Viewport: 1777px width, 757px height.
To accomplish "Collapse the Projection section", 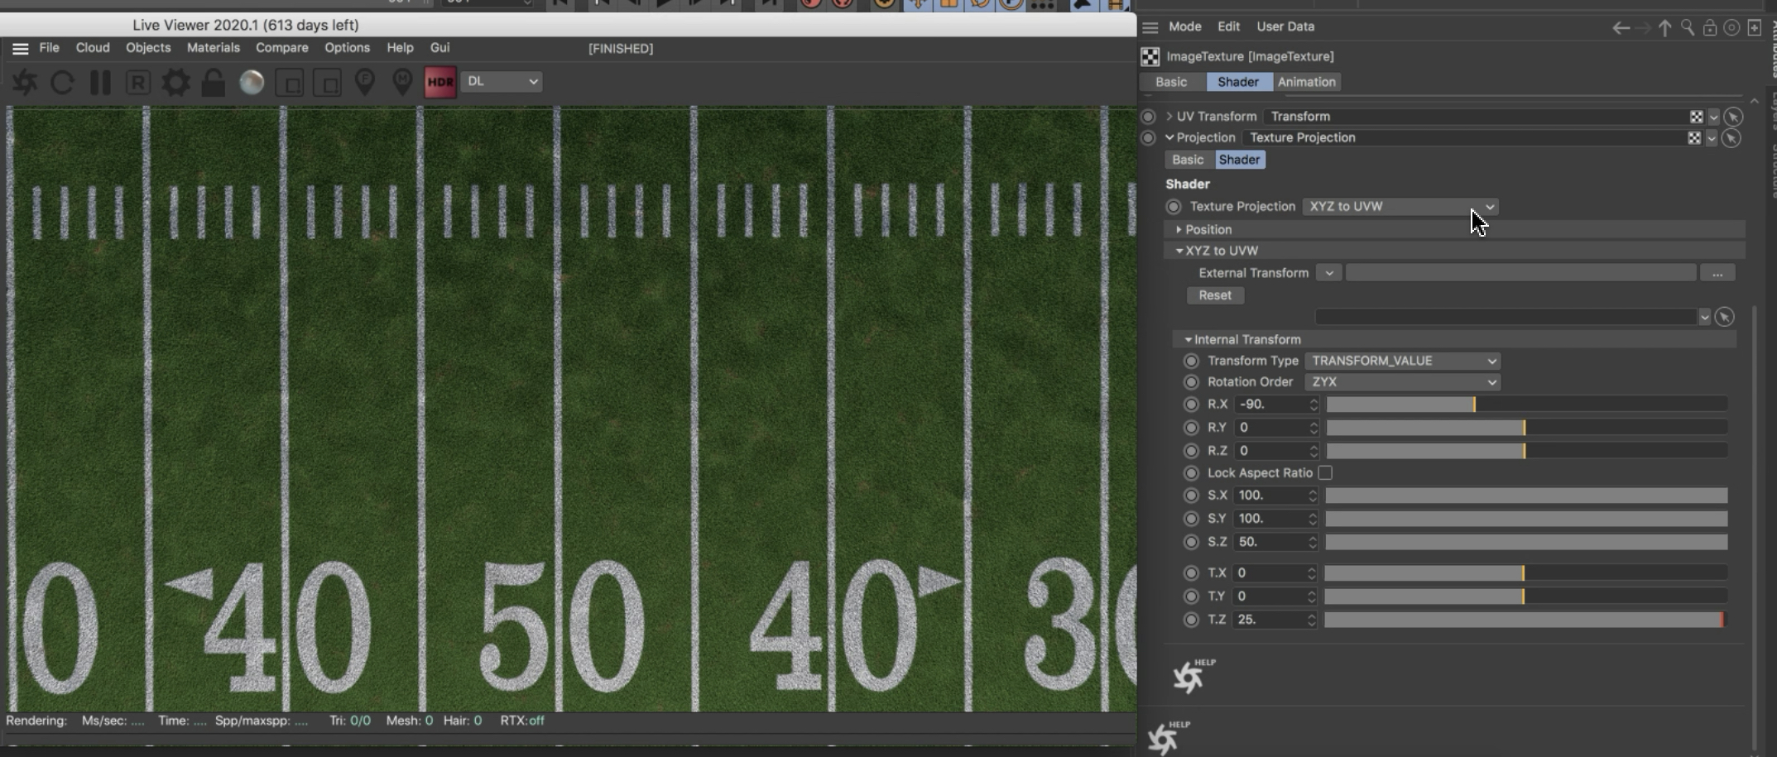I will click(1169, 138).
